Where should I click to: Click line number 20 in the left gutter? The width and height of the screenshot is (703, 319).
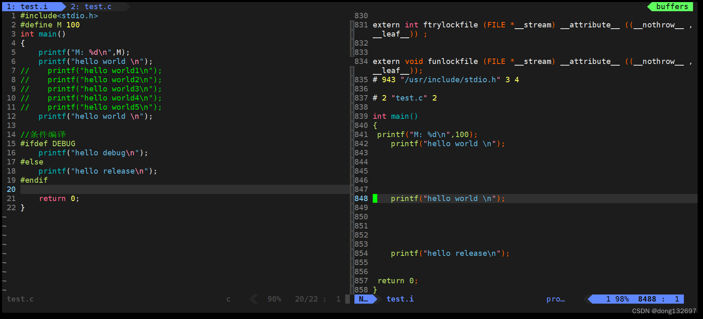(x=11, y=189)
